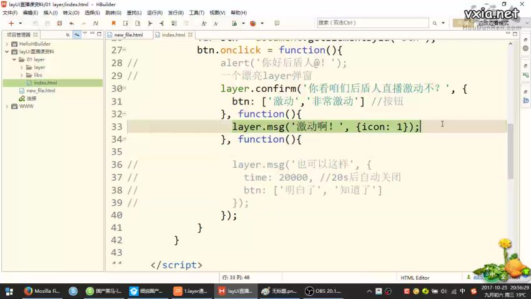
Task: Click the decrease font size A- icon
Action: [216, 23]
